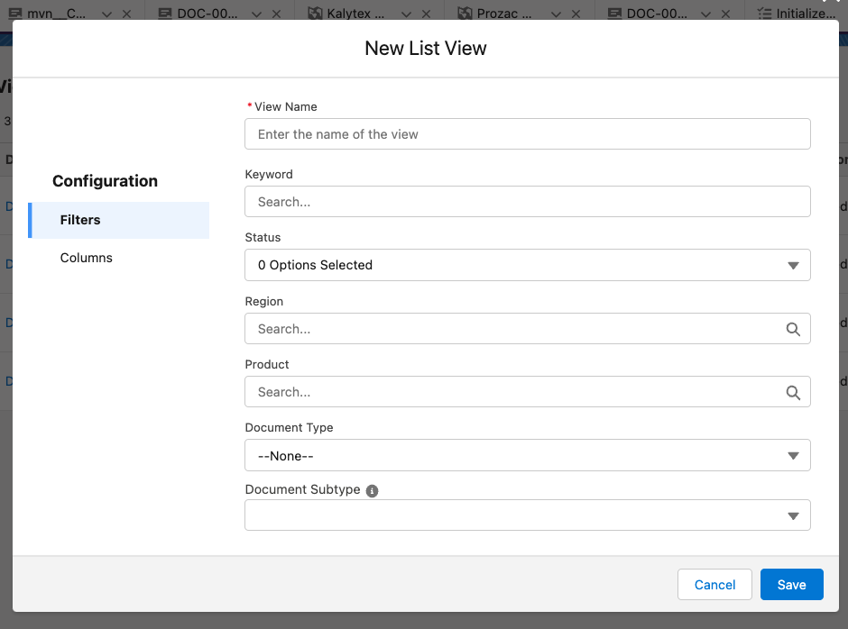Expand the Status options dropdown
This screenshot has height=629, width=848.
527,265
